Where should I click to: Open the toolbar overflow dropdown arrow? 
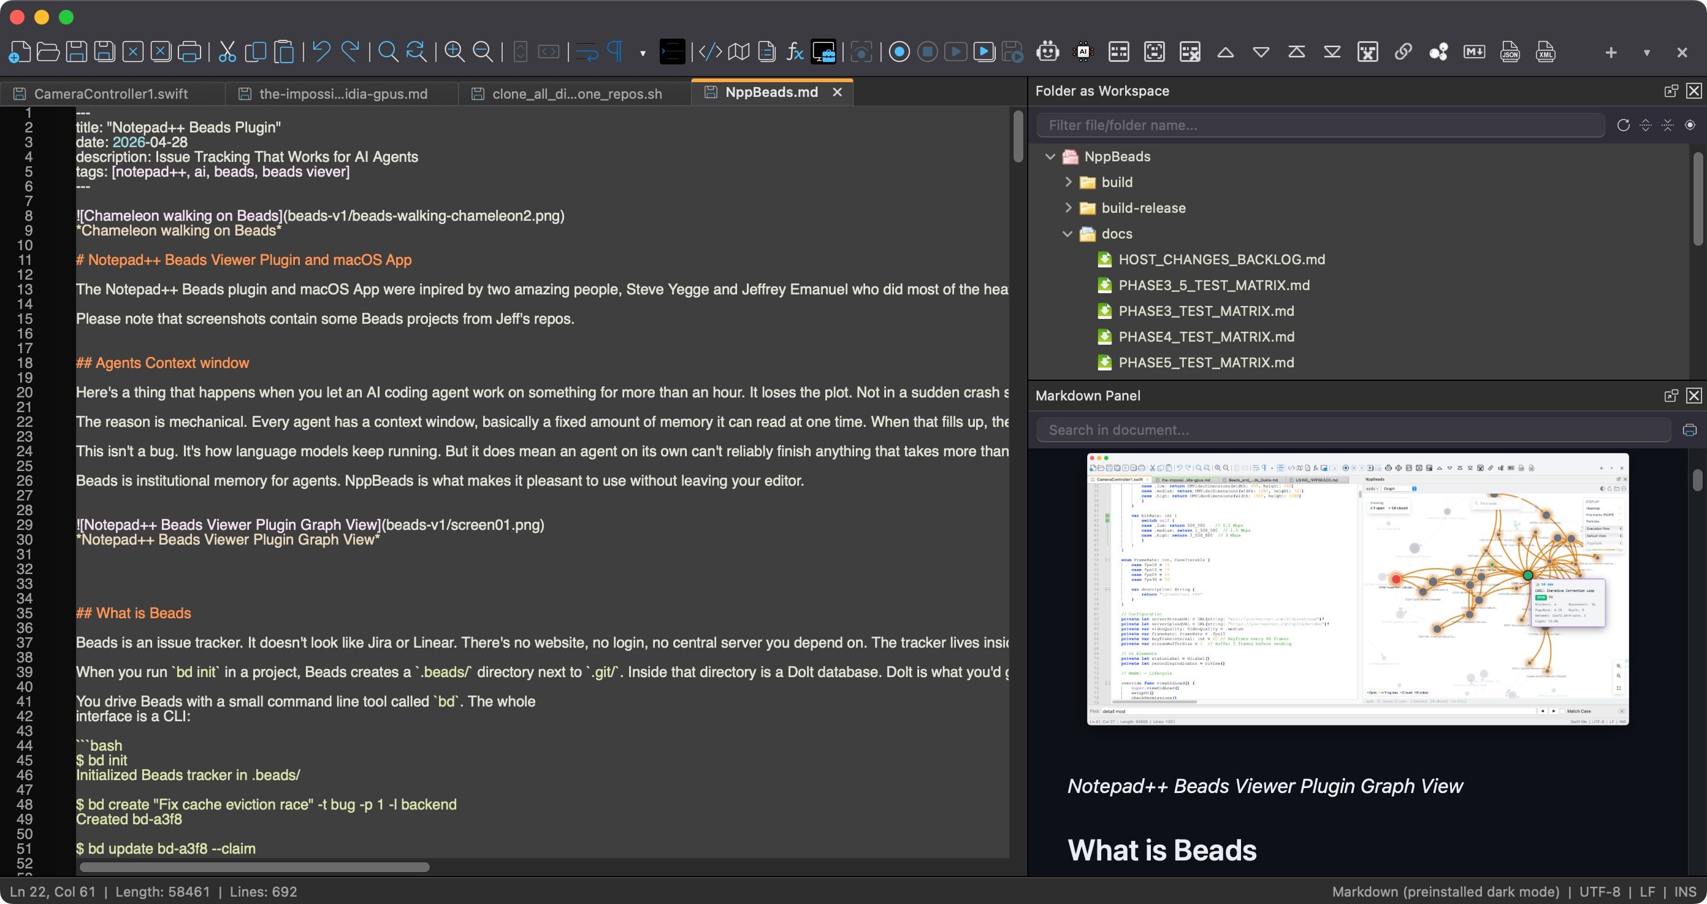pyautogui.click(x=1646, y=53)
